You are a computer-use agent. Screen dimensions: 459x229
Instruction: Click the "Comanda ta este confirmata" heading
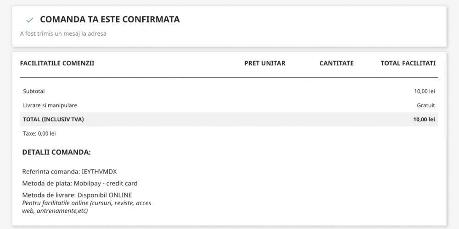click(x=110, y=20)
